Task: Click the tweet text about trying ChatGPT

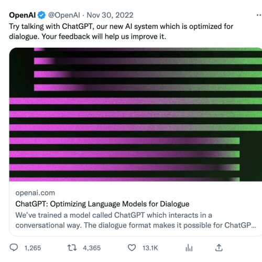Action: click(x=121, y=31)
